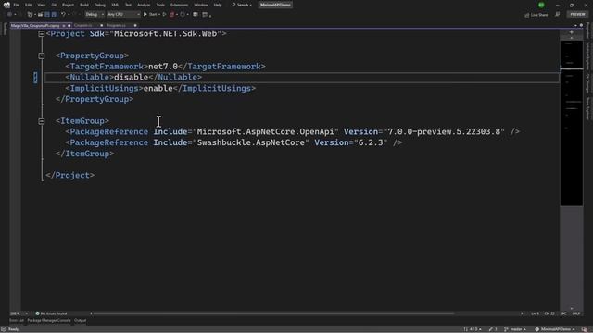Click Start Without Debugging icon
The height and width of the screenshot is (333, 593).
tap(164, 15)
